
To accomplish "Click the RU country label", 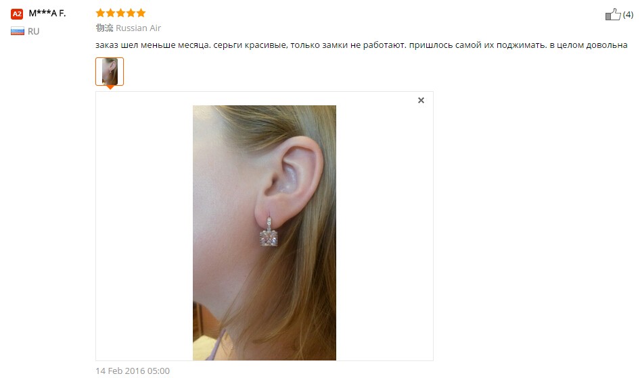I will [33, 31].
